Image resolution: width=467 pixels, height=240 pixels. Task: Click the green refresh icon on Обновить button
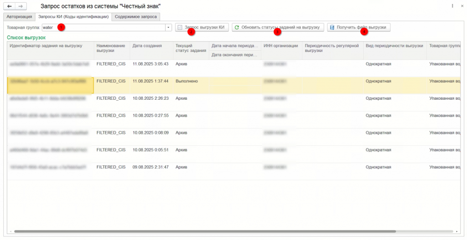(237, 27)
